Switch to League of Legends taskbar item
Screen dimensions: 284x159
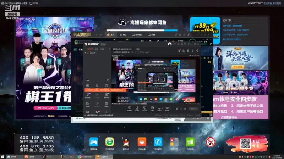[68, 157]
